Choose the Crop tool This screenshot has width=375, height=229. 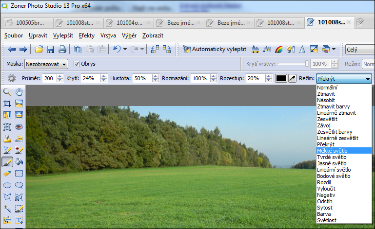tap(7, 104)
